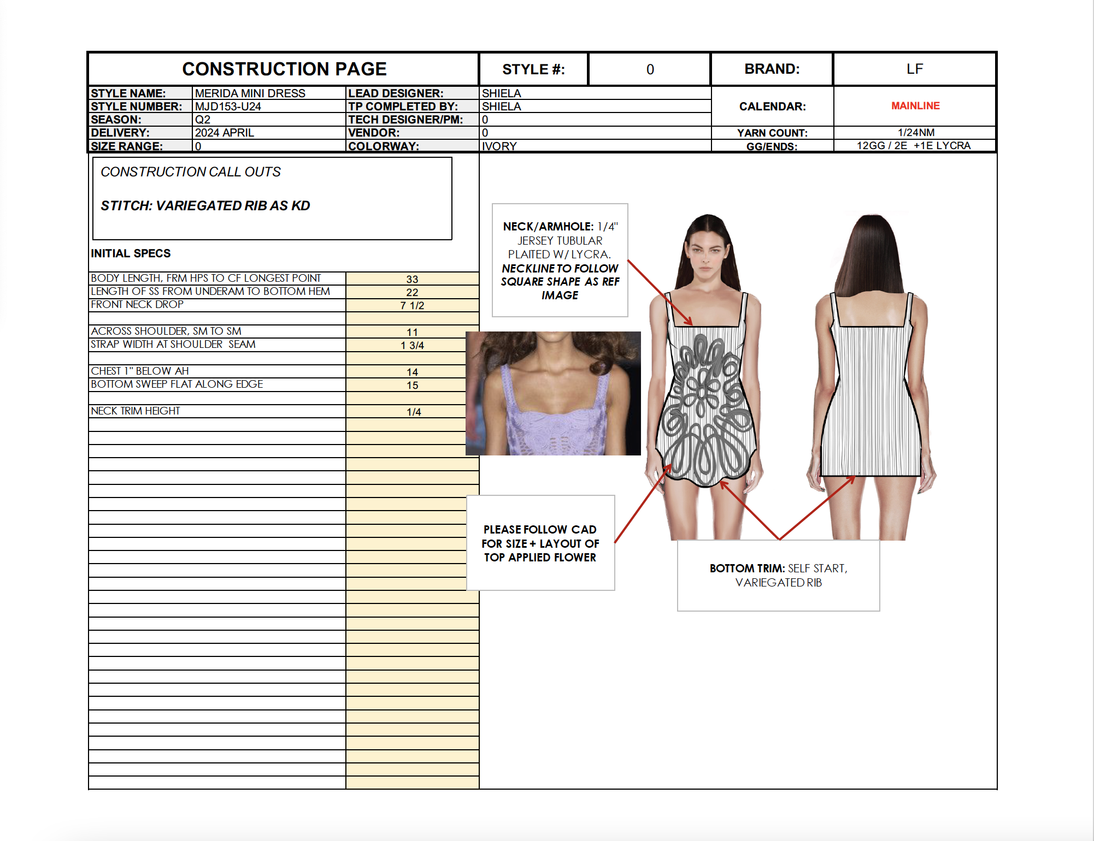
Task: Select the NECK/ARMHOLE callout text box
Action: click(560, 260)
